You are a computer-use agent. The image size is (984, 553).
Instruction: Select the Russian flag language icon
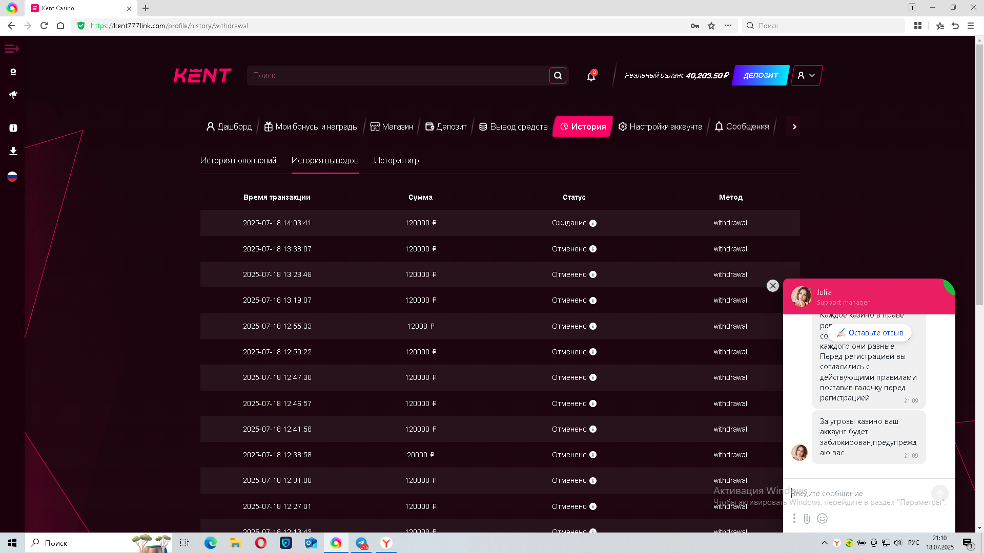click(x=13, y=177)
